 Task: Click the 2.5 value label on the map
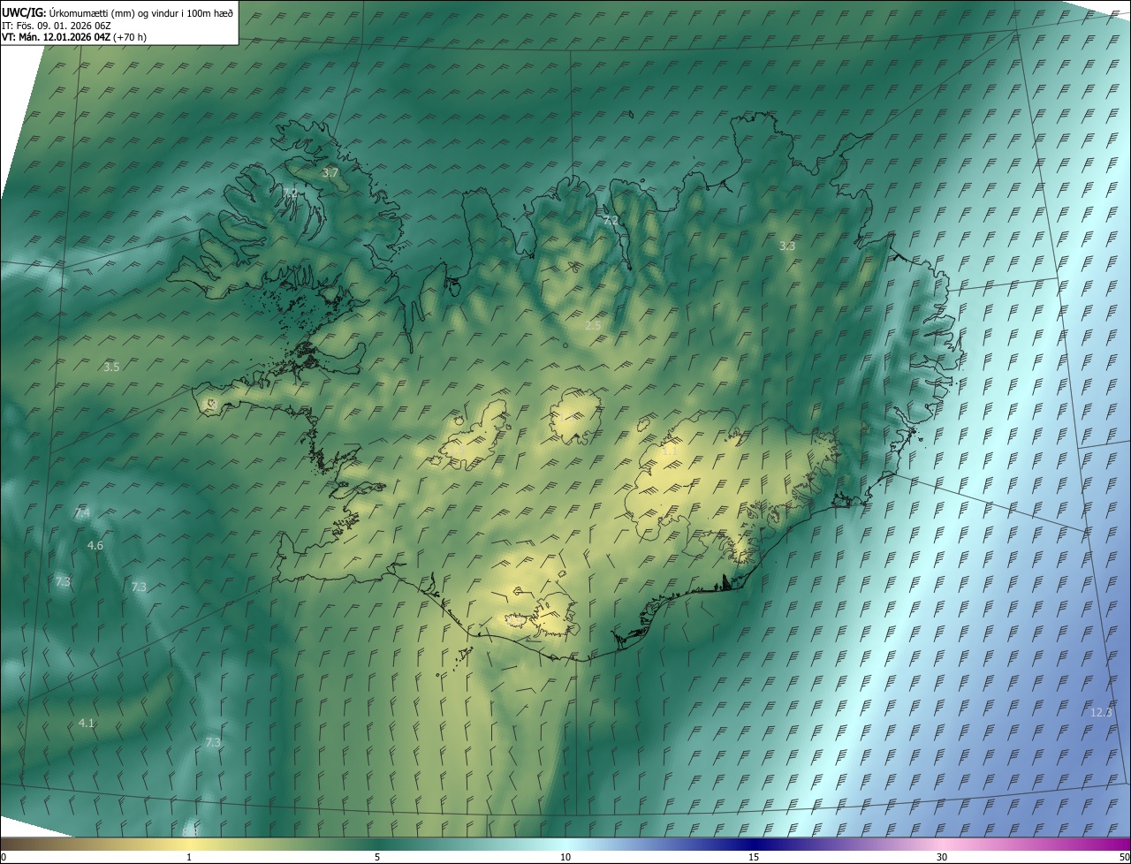coord(593,325)
